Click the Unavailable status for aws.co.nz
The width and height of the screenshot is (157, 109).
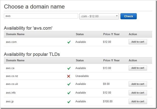pyautogui.click(x=82, y=76)
